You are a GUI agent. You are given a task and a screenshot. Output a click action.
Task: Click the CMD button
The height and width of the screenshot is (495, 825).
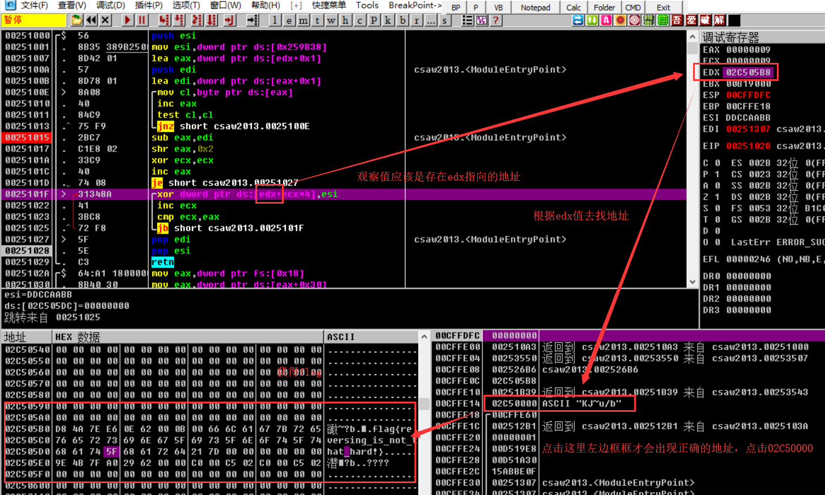tap(633, 7)
